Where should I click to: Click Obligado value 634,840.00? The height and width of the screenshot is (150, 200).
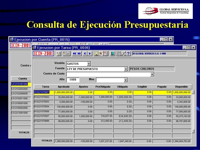(x=123, y=116)
